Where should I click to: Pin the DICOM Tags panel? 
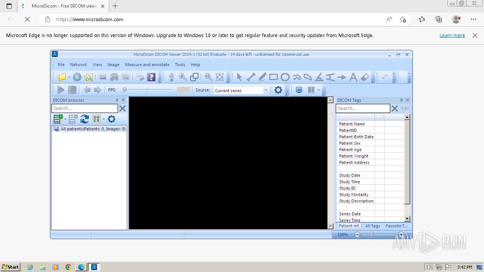pos(401,100)
